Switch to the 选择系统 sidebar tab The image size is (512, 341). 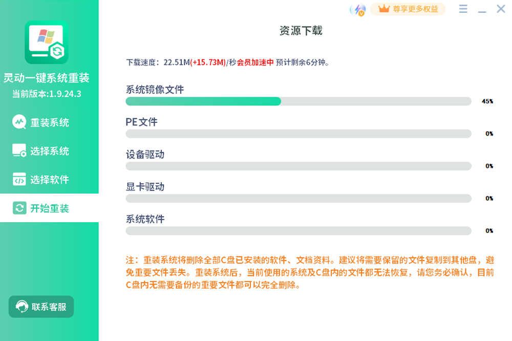pos(49,151)
